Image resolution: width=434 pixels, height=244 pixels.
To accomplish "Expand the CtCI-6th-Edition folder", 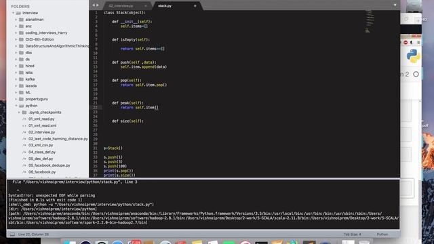I will tap(16, 39).
